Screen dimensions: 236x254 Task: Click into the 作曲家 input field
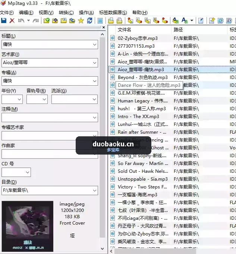(x=50, y=154)
